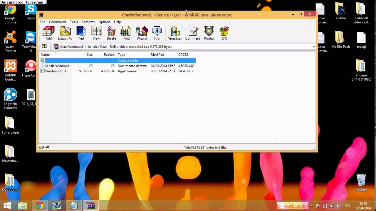The height and width of the screenshot is (211, 376).
Task: Open the TeamViewer 9 desktop icon
Action: pyautogui.click(x=30, y=42)
